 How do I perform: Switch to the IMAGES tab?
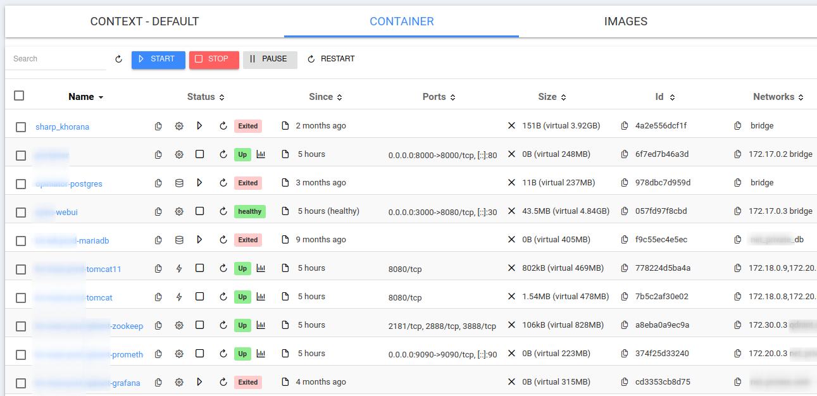[625, 22]
